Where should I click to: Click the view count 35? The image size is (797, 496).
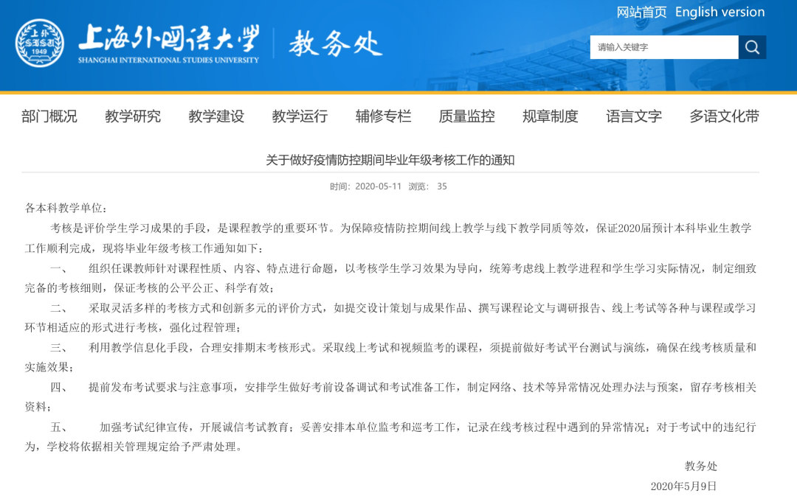click(x=442, y=186)
